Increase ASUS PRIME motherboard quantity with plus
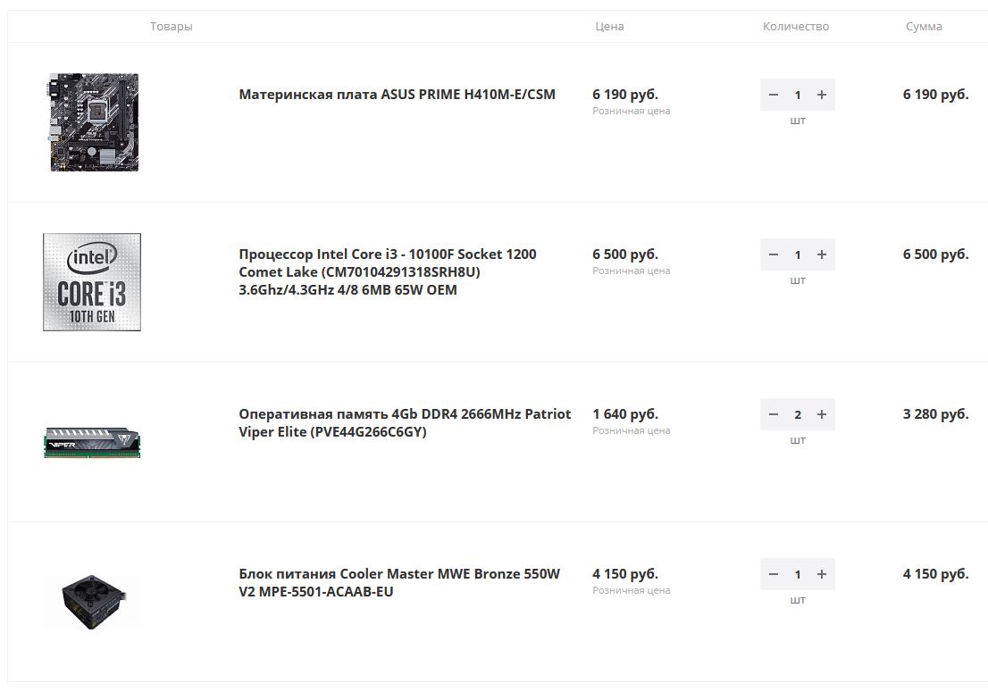988x692 pixels. tap(822, 95)
